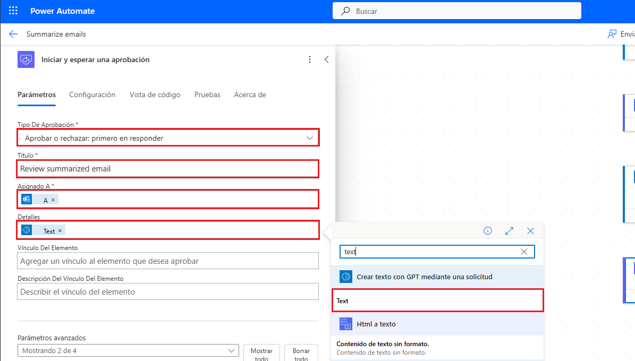The width and height of the screenshot is (635, 361).
Task: Click the Descripción Del Vínculo Del Elemento field
Action: tap(168, 292)
